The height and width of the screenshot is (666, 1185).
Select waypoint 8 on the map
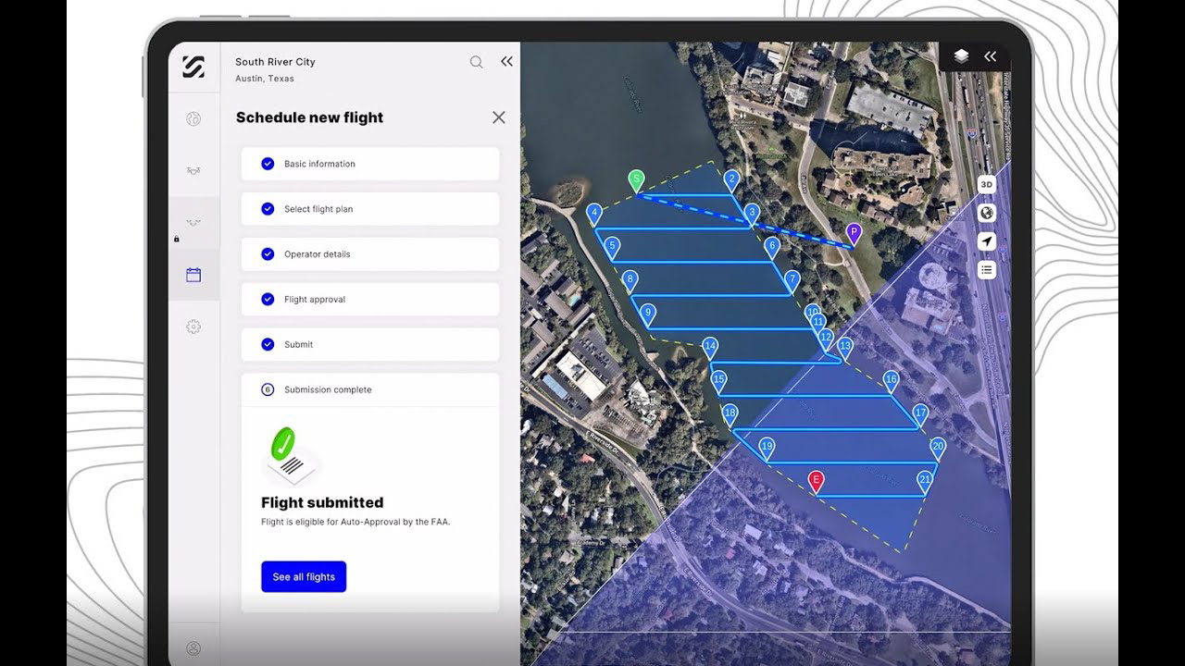tap(630, 280)
